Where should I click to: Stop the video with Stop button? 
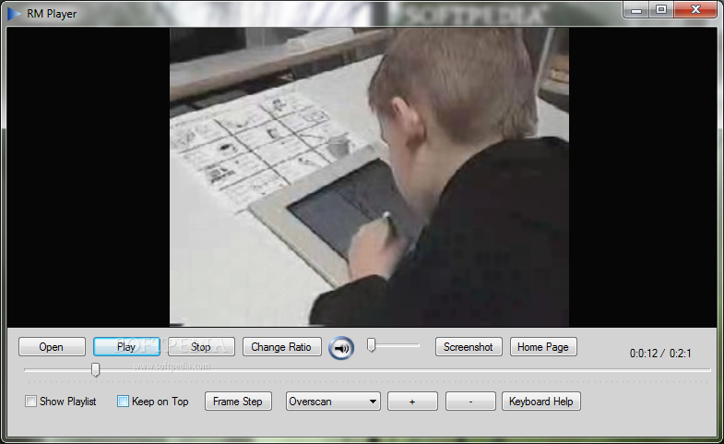[201, 347]
